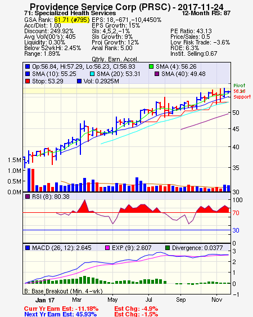Click the red Support label
The height and width of the screenshot is (317, 253).
click(x=242, y=97)
